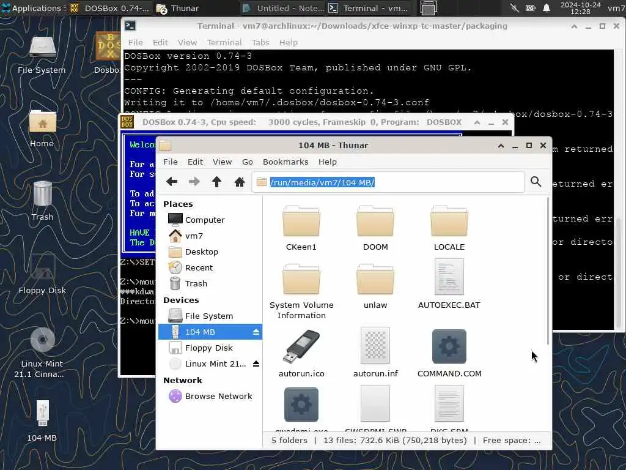Viewport: 626px width, 470px height.
Task: Select the autorun.inf file
Action: pyautogui.click(x=375, y=353)
